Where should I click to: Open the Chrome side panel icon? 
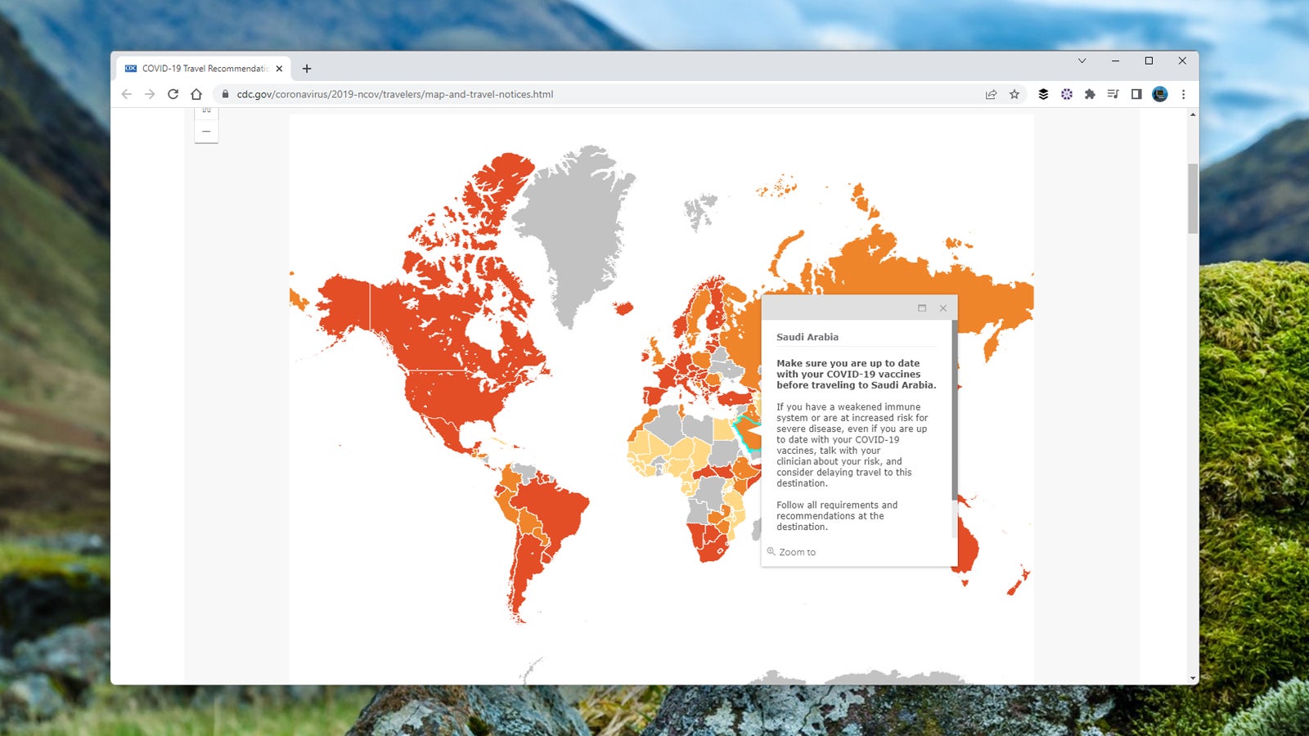click(1136, 94)
